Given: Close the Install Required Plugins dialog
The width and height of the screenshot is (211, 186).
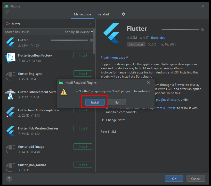Looking at the screenshot, I should (x=148, y=82).
